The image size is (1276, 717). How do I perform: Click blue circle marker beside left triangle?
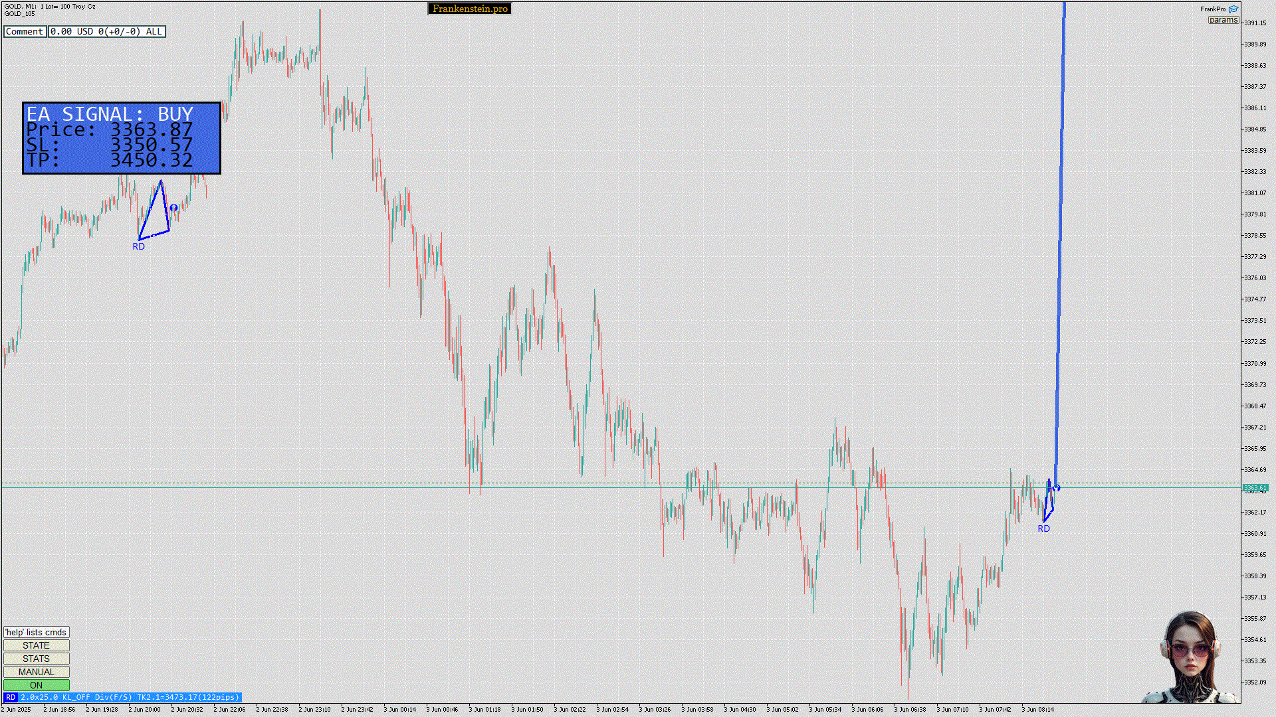(173, 208)
